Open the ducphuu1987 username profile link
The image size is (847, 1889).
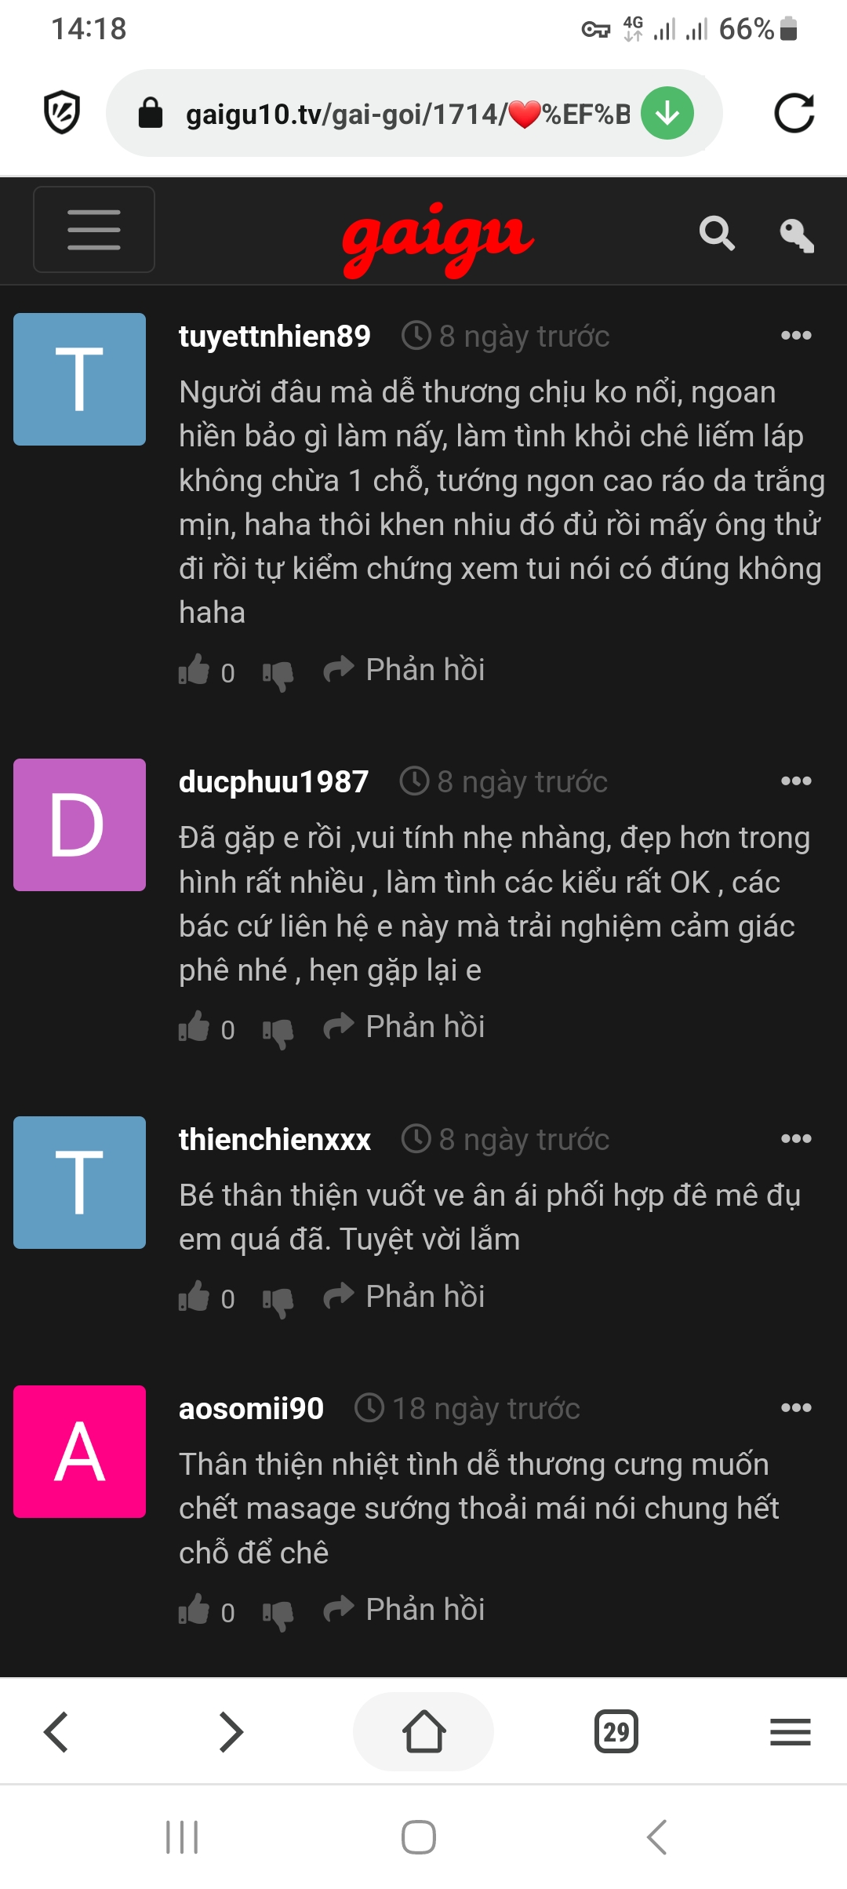(274, 781)
